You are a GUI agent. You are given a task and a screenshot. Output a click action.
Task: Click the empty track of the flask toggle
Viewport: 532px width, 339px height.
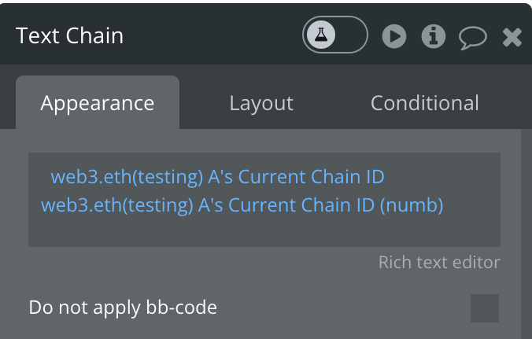click(x=351, y=35)
